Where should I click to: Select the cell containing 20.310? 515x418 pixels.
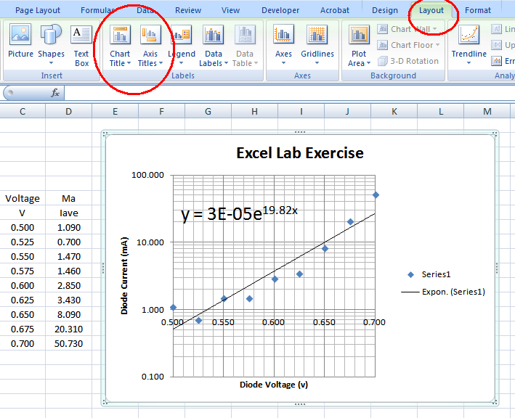68,329
